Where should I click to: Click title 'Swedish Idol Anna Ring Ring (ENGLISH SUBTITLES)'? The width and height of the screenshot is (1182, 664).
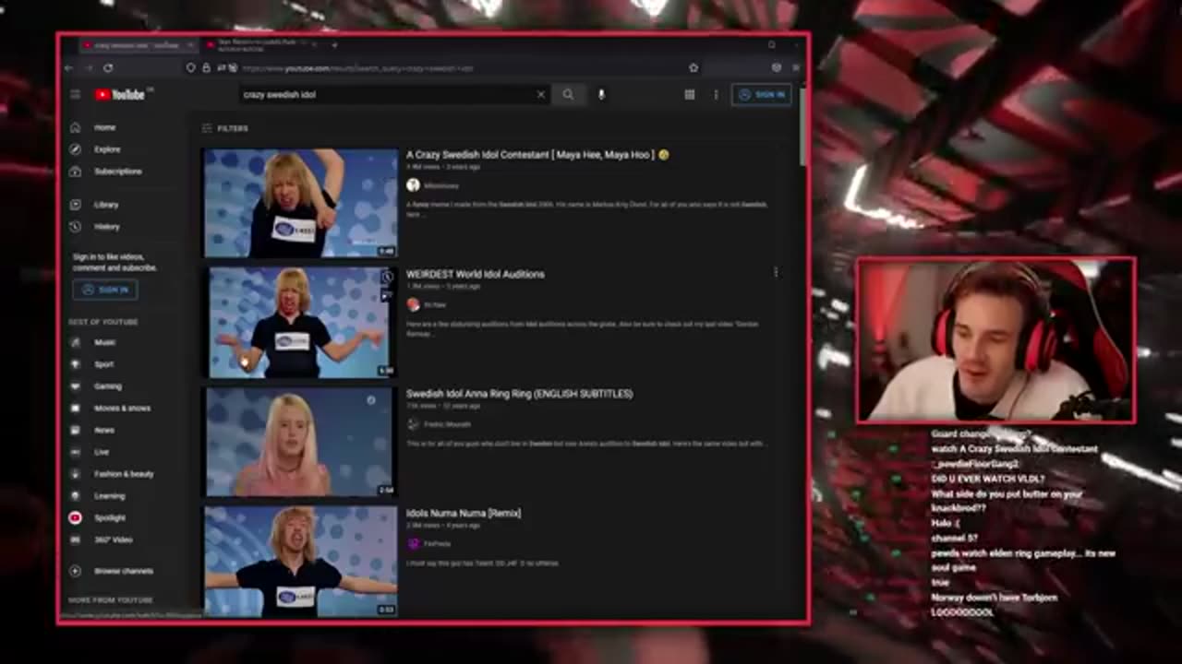coord(519,394)
